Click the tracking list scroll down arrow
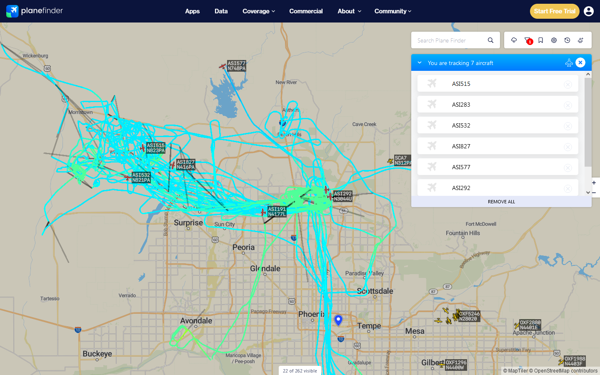The width and height of the screenshot is (600, 375). click(x=588, y=192)
